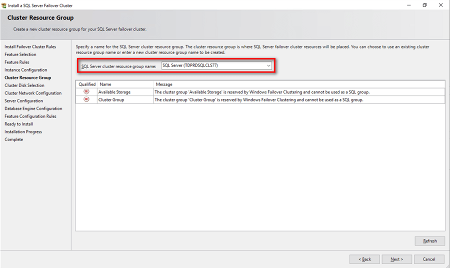Select Feature Selection step in sidebar
The width and height of the screenshot is (450, 268).
pyautogui.click(x=20, y=54)
